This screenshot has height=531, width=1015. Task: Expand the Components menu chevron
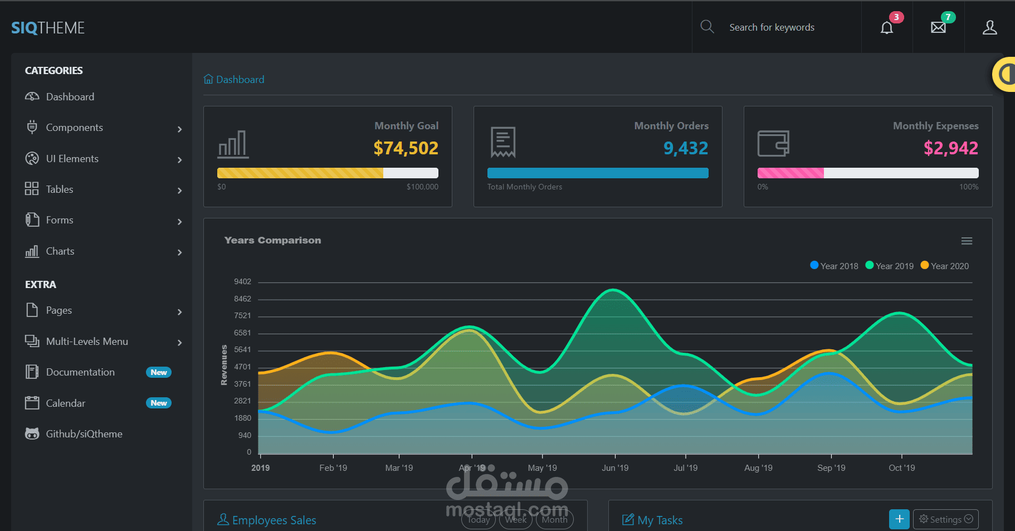click(x=179, y=129)
